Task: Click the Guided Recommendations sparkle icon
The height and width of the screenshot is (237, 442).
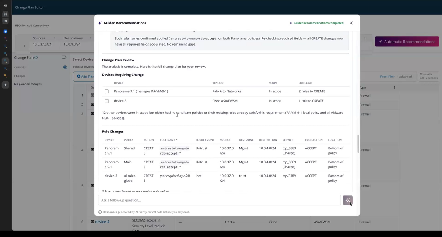Action: [x=100, y=23]
